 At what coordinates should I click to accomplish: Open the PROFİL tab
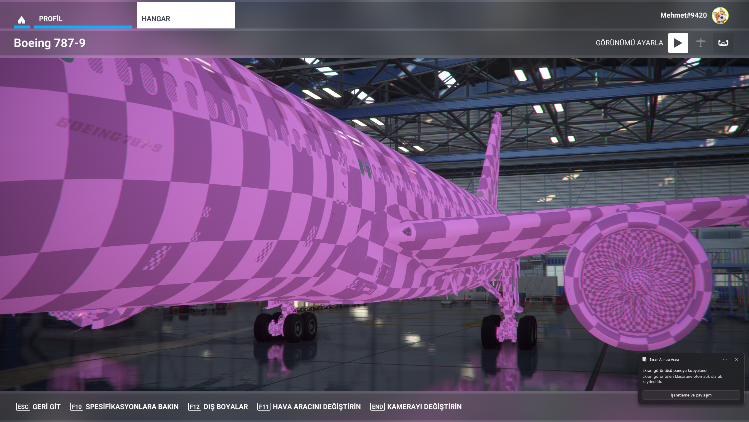(83, 19)
